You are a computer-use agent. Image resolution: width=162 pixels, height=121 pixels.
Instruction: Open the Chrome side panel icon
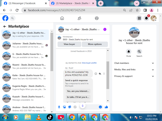(x=145, y=10)
